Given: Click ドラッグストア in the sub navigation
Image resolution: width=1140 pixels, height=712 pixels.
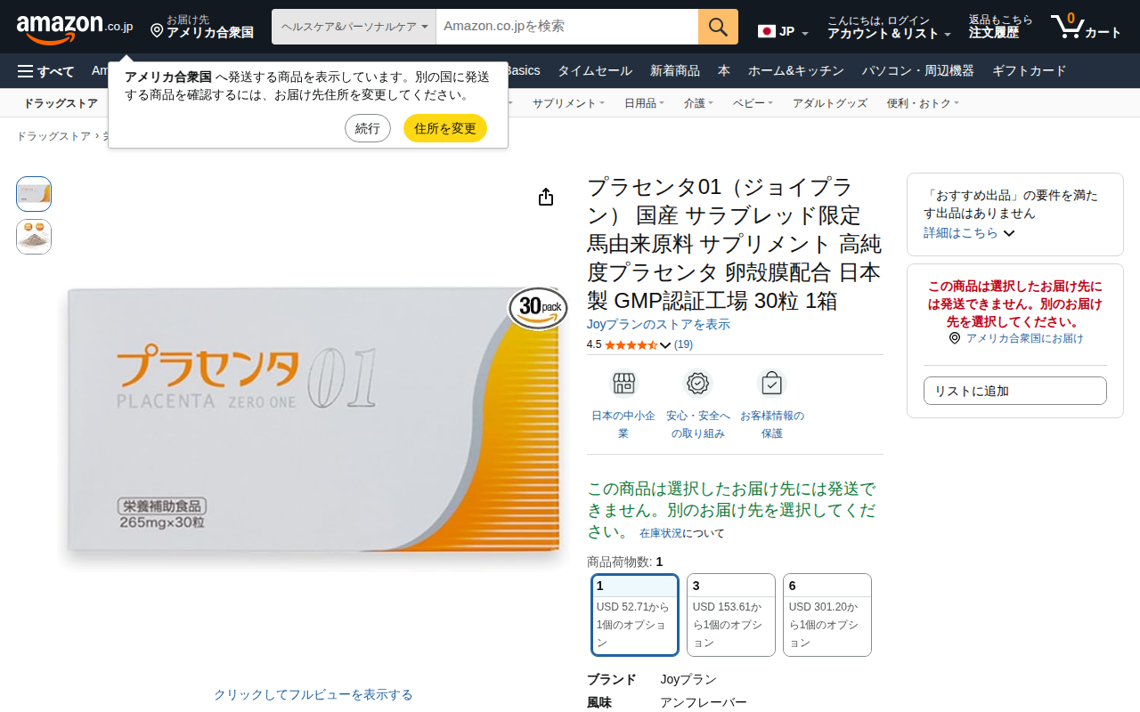Looking at the screenshot, I should coord(61,103).
